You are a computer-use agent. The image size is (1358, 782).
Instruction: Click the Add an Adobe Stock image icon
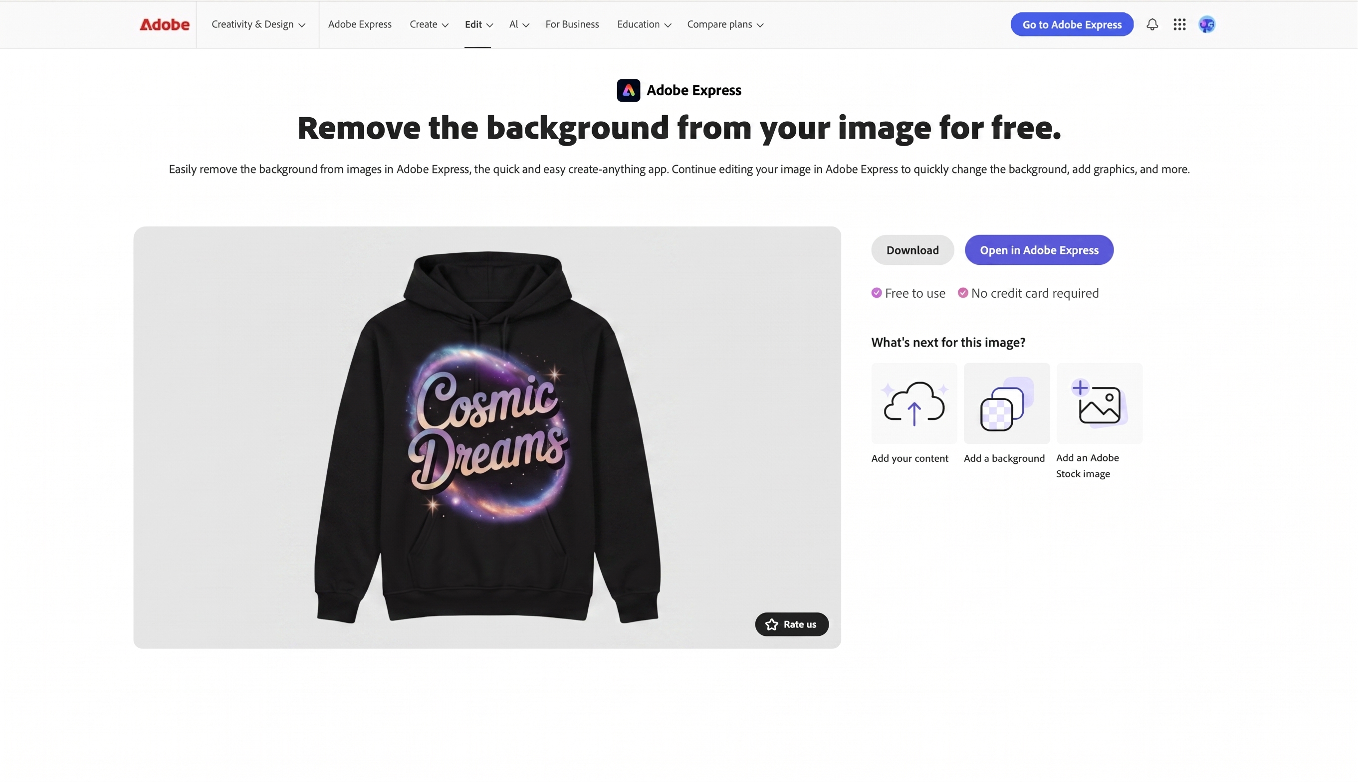click(1099, 403)
